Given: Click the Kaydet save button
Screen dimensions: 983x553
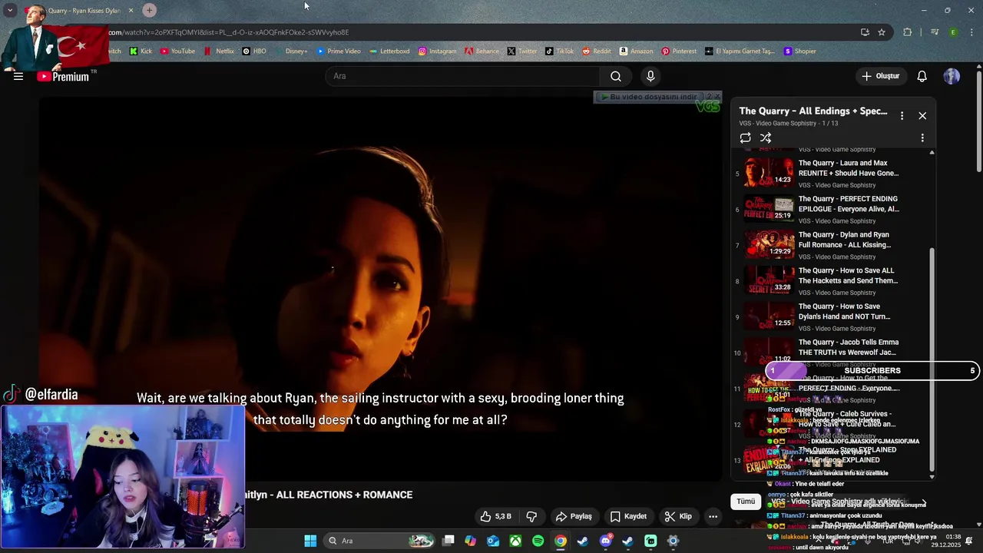Looking at the screenshot, I should pyautogui.click(x=628, y=516).
